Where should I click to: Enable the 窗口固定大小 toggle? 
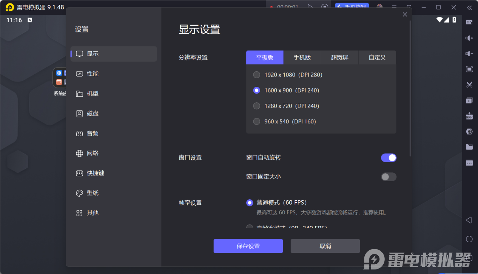click(x=389, y=177)
